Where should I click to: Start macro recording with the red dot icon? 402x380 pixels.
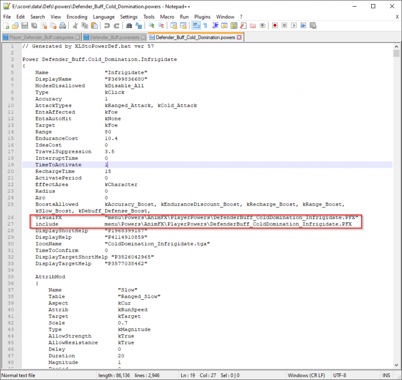click(275, 26)
